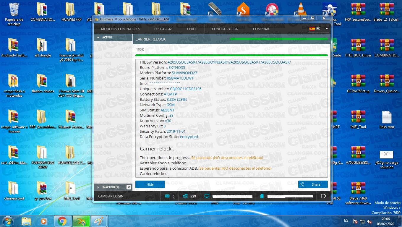Select the Drivers_Qualco... archive icon
The image size is (402, 227).
(x=387, y=83)
